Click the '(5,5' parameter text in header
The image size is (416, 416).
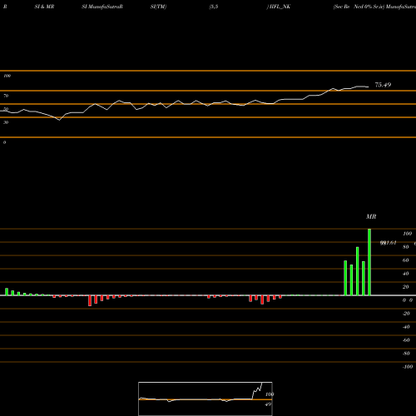(214, 7)
